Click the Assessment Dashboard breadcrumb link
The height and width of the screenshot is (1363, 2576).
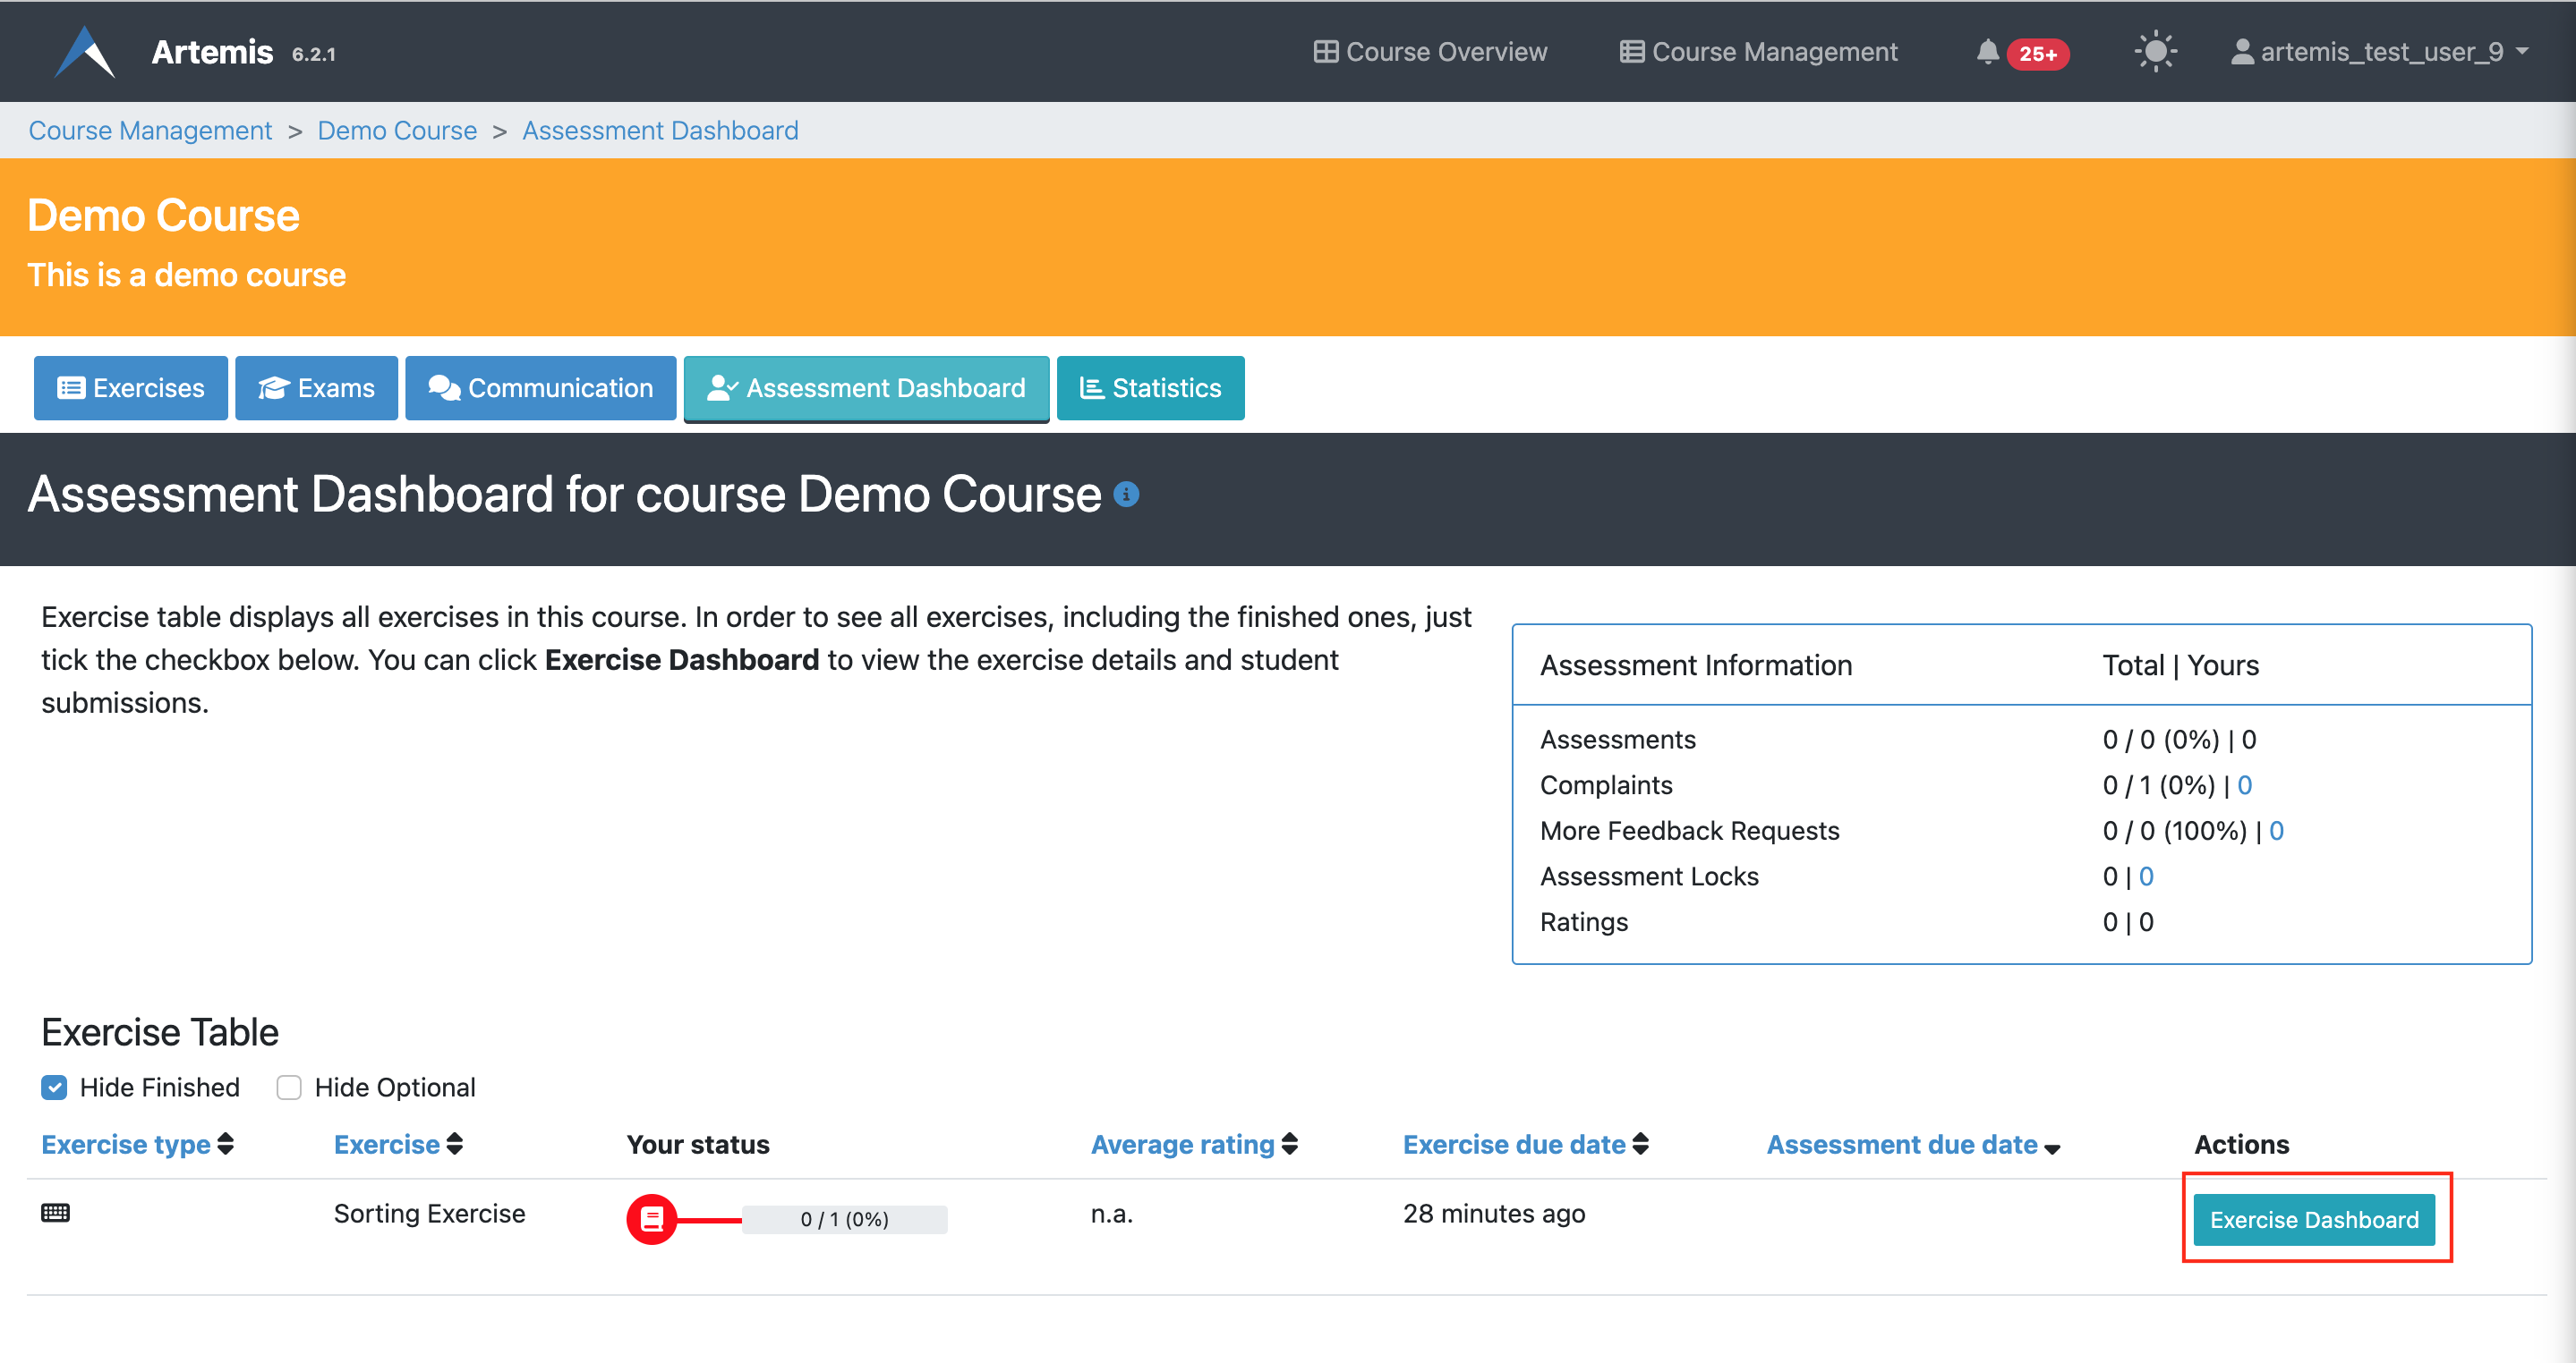pyautogui.click(x=660, y=131)
